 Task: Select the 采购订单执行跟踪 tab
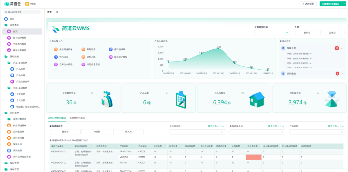click(57, 118)
